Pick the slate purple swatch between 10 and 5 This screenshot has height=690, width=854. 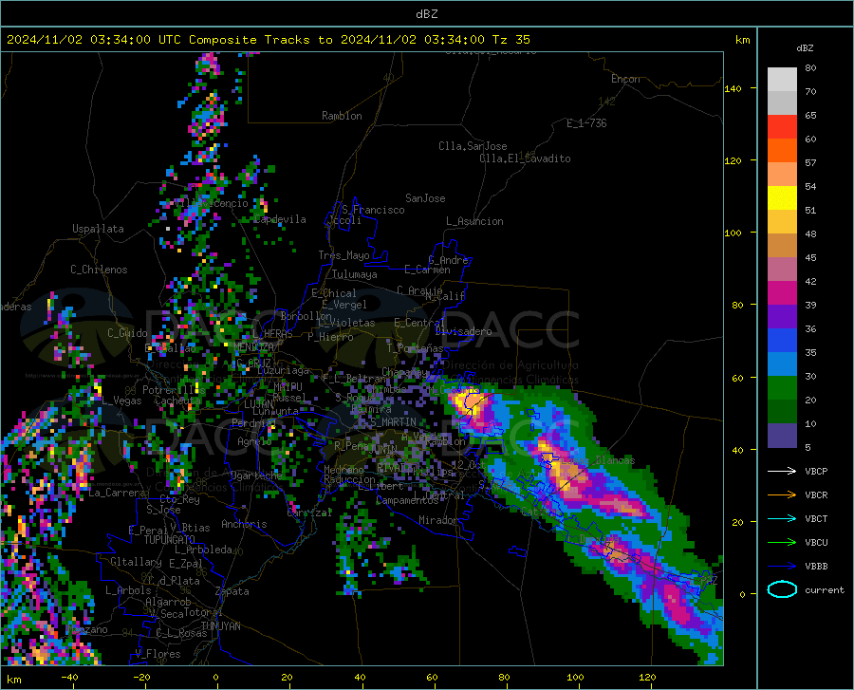(x=782, y=436)
